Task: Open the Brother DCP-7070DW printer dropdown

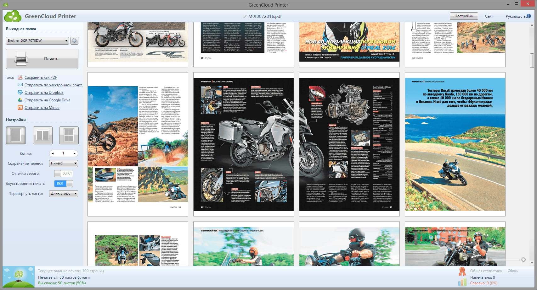Action: (37, 40)
